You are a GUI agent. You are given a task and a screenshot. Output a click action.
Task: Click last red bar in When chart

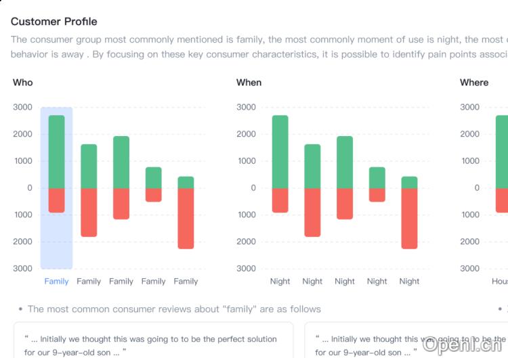409,218
